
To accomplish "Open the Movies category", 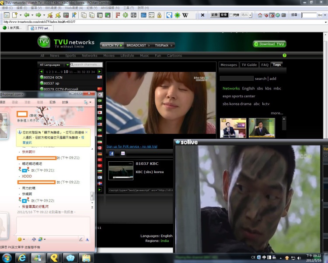I will click(109, 56).
